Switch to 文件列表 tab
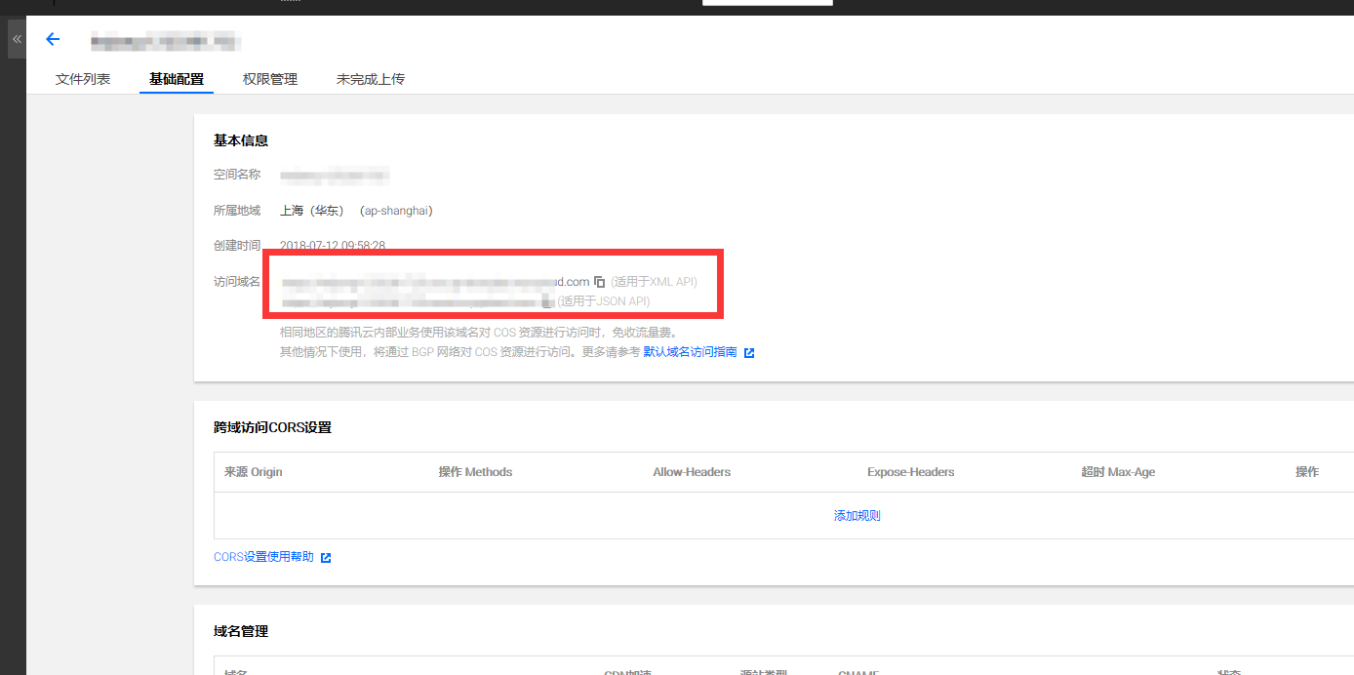The image size is (1354, 675). point(83,79)
